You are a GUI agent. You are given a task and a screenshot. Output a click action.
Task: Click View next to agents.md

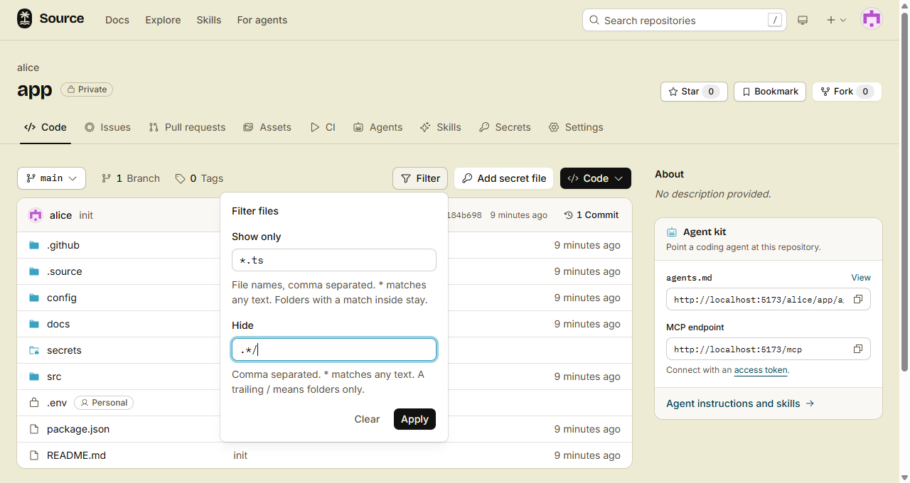(861, 278)
